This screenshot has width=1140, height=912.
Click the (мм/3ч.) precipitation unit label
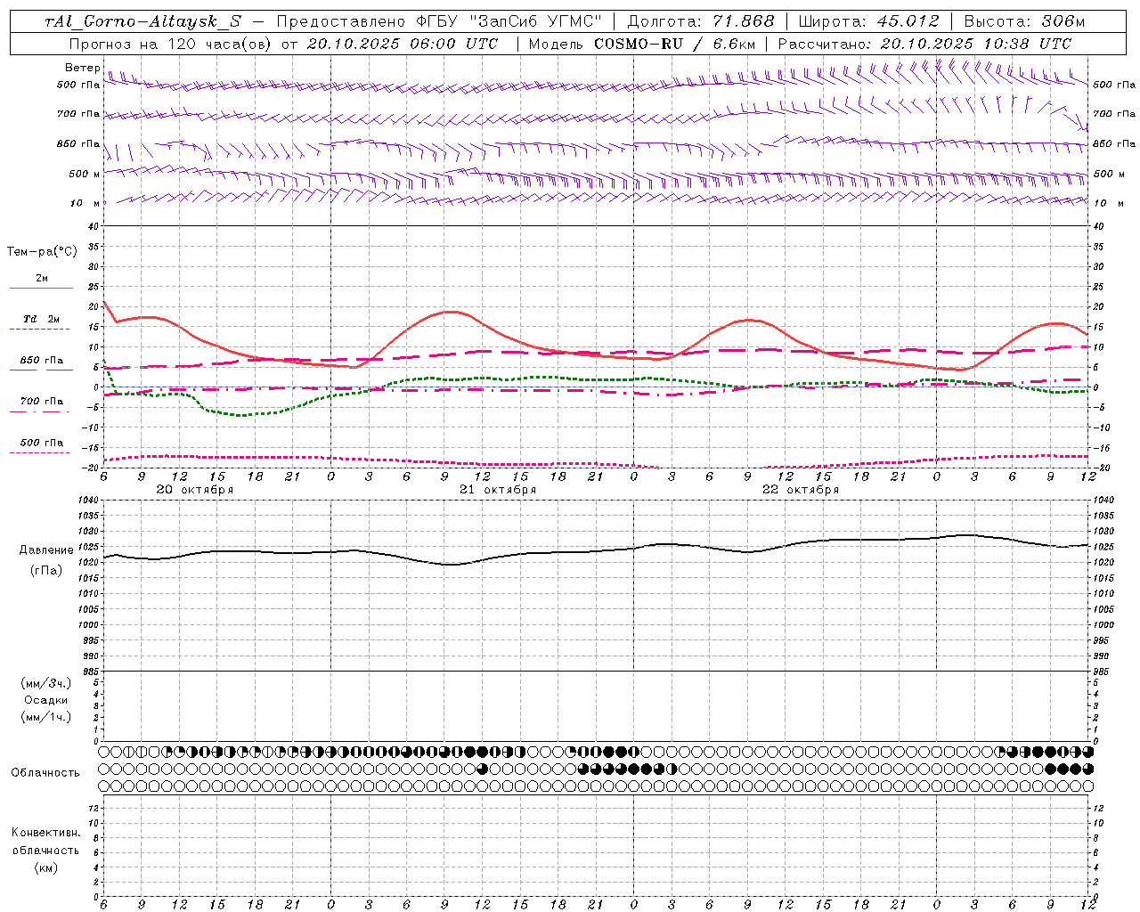tap(46, 683)
